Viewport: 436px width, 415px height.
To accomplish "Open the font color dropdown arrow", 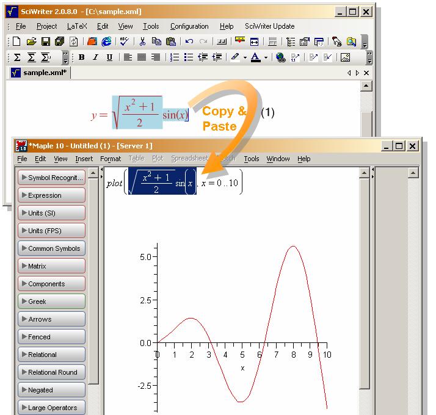I will pos(266,58).
